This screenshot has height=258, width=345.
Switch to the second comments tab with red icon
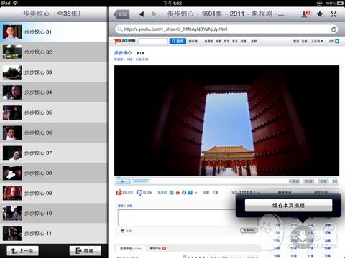[x=157, y=249]
